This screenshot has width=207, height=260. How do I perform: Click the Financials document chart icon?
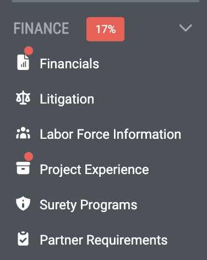[23, 62]
